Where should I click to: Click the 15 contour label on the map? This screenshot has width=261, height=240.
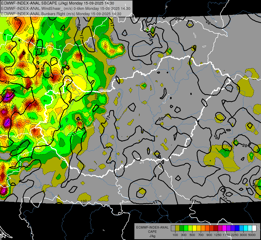tap(150, 39)
